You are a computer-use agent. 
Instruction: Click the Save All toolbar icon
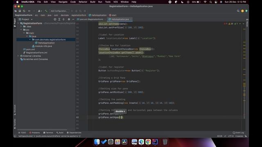(20, 11)
